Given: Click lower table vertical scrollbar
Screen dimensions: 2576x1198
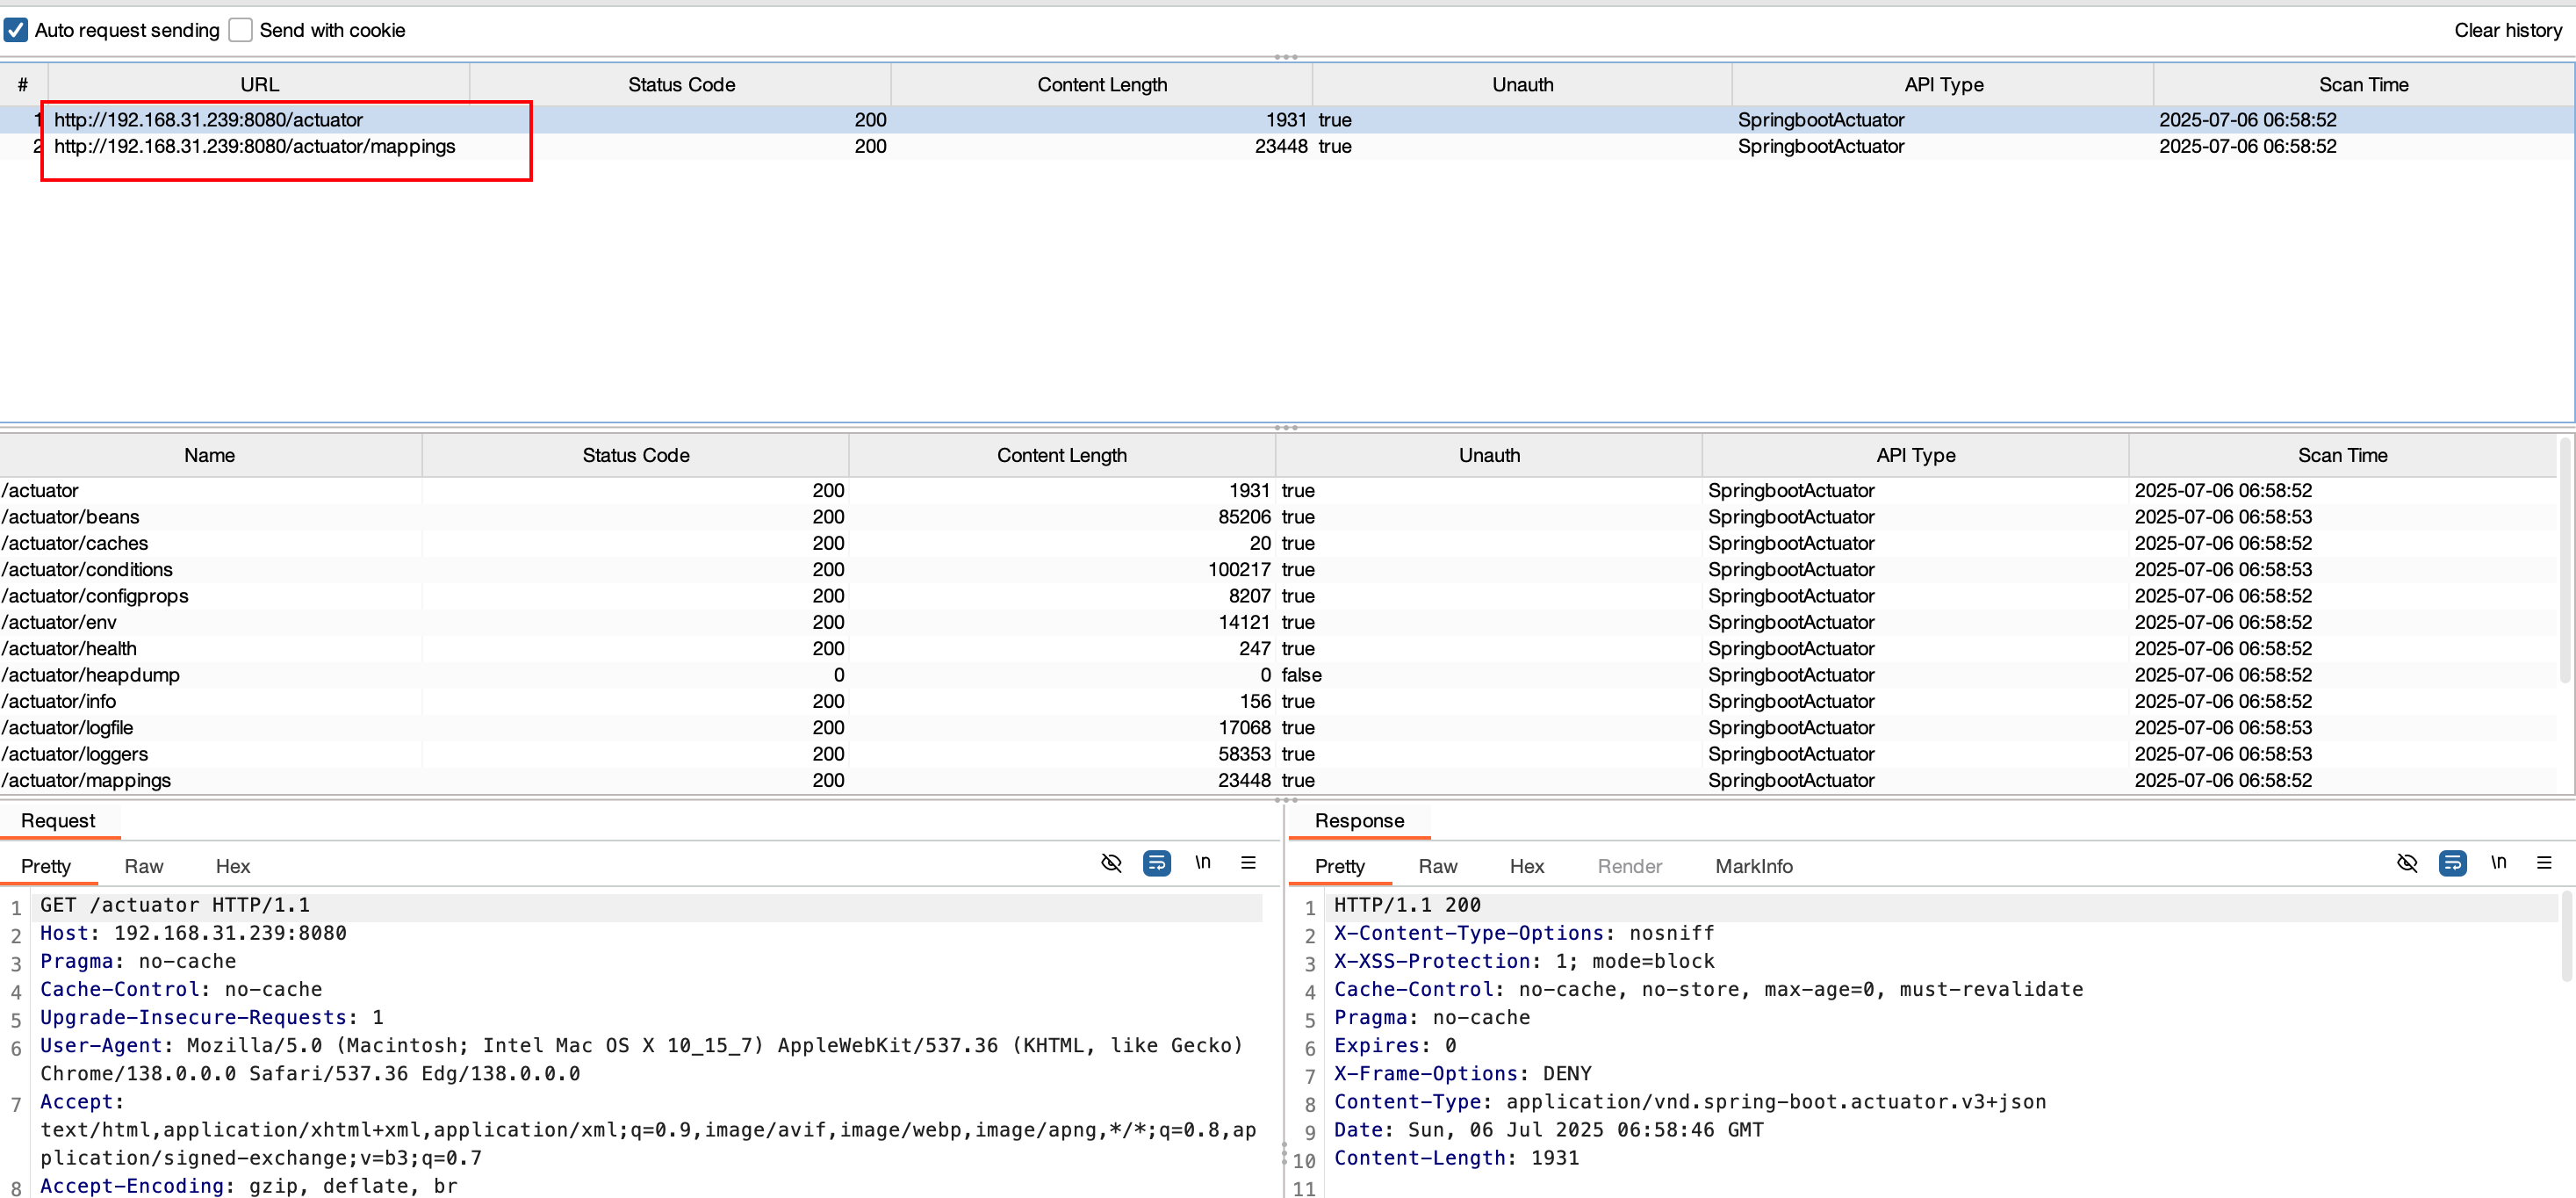Looking at the screenshot, I should [x=2565, y=560].
